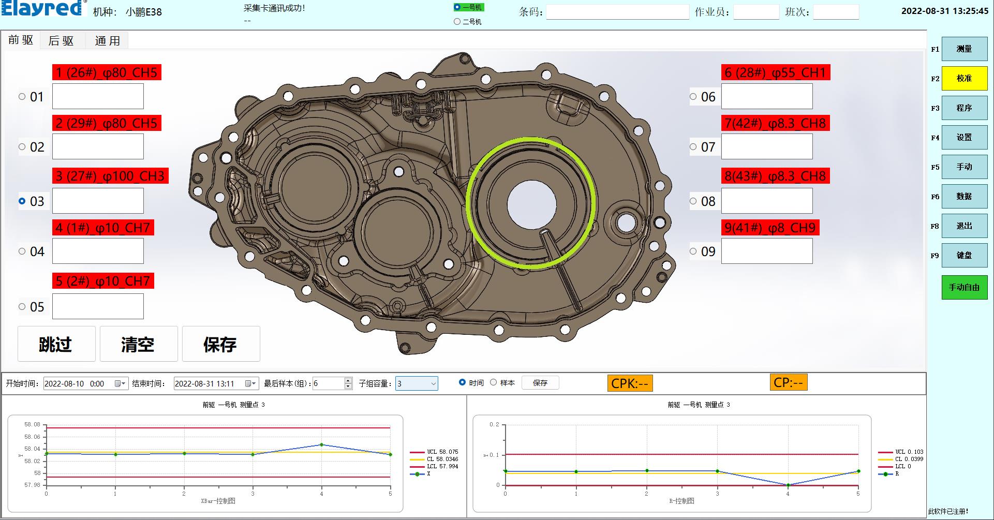Screen dimensions: 994x520
Task: Increase the 最后样本 group count stepper
Action: coord(348,380)
